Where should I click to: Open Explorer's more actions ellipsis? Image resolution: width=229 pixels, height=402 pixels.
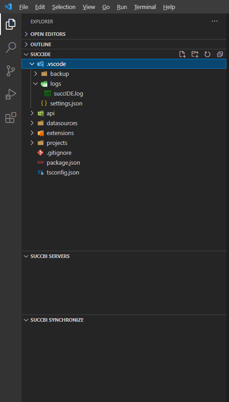click(x=215, y=21)
